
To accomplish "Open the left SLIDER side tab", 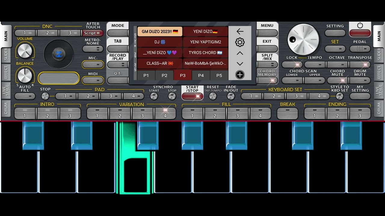I will pyautogui.click(x=6, y=54).
